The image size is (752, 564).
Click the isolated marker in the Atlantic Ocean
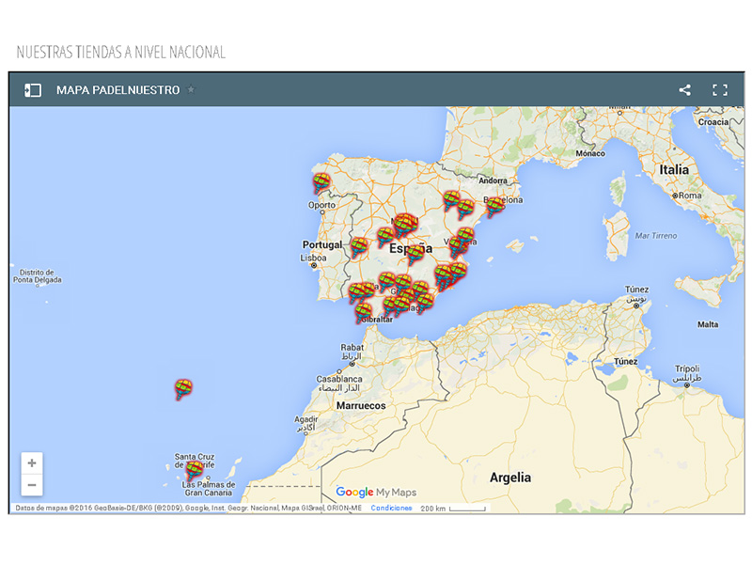[184, 387]
